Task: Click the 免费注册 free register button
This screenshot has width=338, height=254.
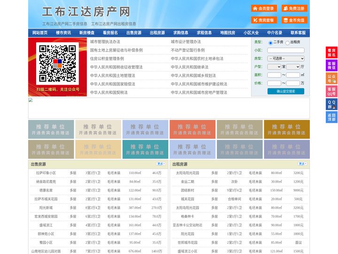Action: (x=294, y=8)
